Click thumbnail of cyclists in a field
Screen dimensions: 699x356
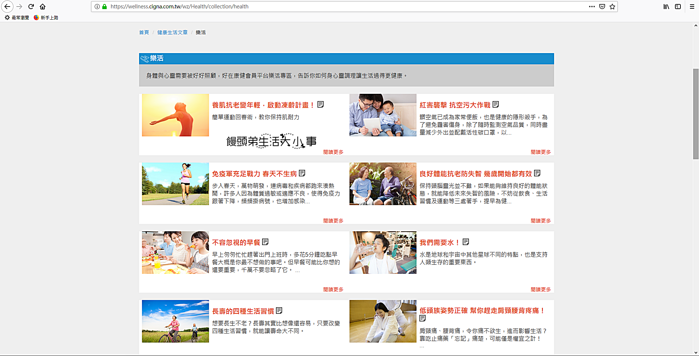[x=175, y=321]
